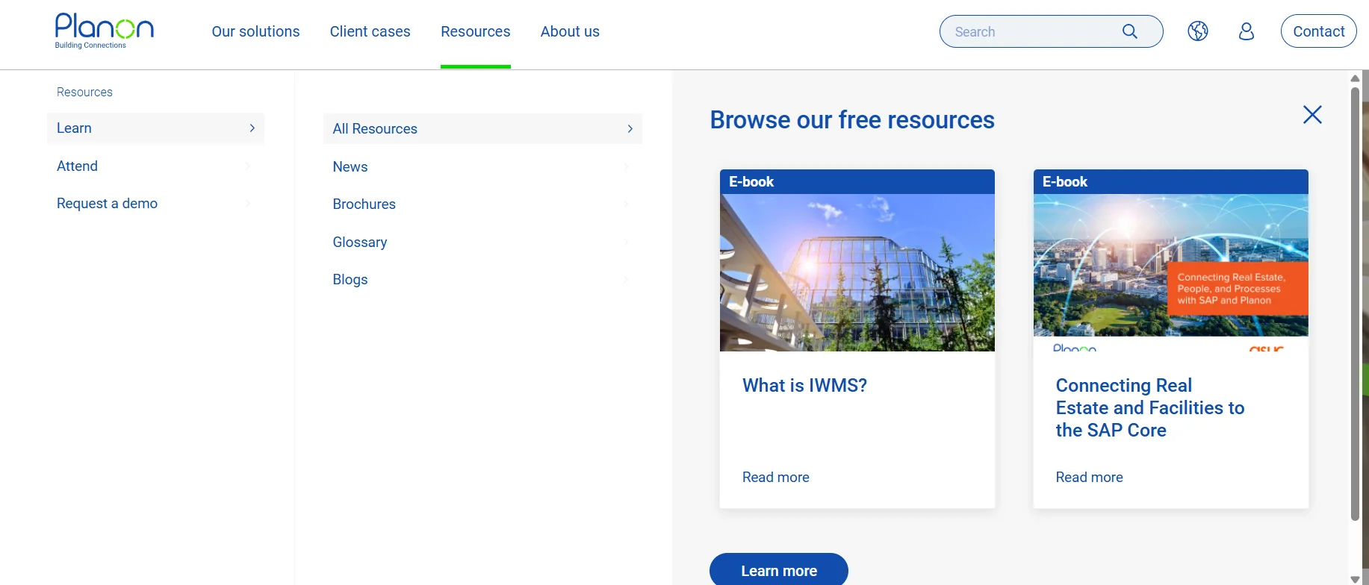Open the Attend menu item
The height and width of the screenshot is (585, 1369).
[78, 166]
